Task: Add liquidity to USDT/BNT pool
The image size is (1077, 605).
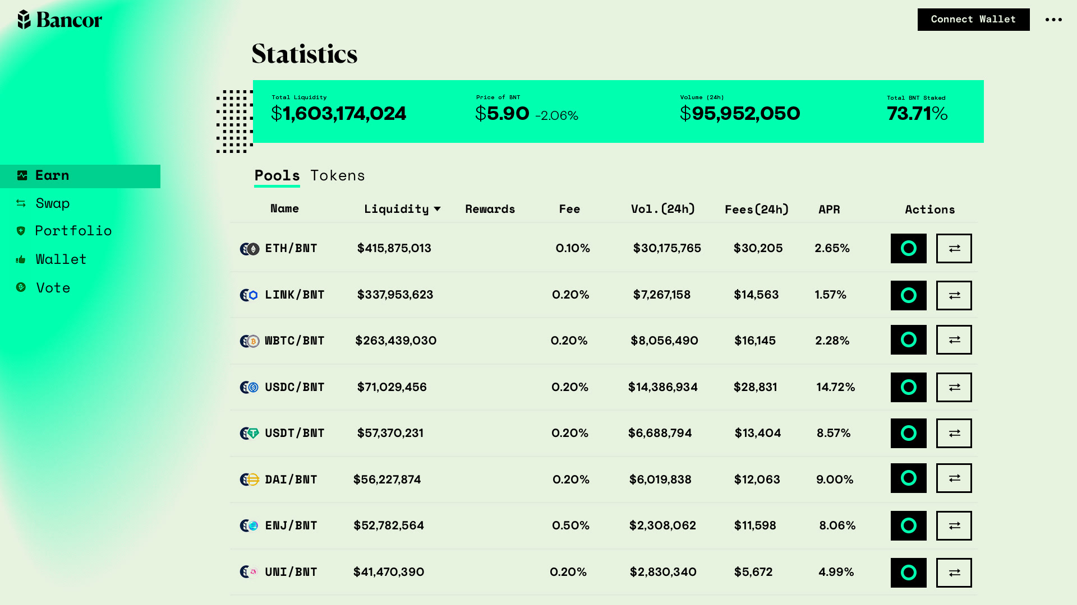Action: [x=909, y=433]
